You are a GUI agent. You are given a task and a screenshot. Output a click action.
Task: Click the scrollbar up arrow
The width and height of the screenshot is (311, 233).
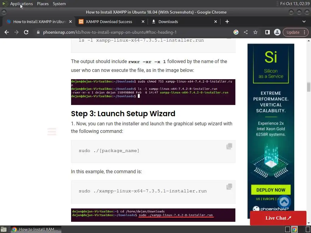coord(309,41)
